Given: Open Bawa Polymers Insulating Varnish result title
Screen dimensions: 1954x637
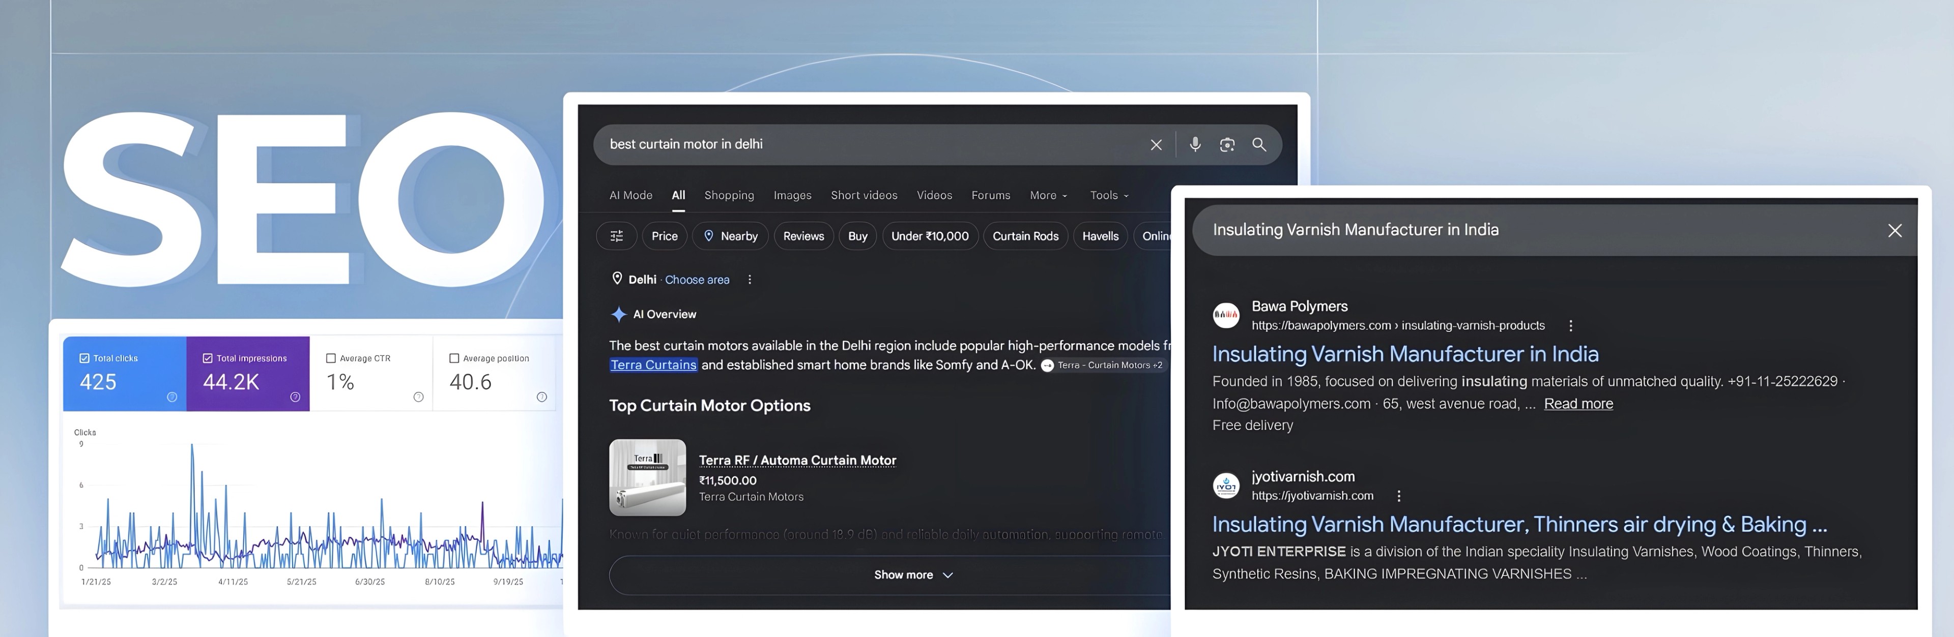Looking at the screenshot, I should click(1405, 354).
